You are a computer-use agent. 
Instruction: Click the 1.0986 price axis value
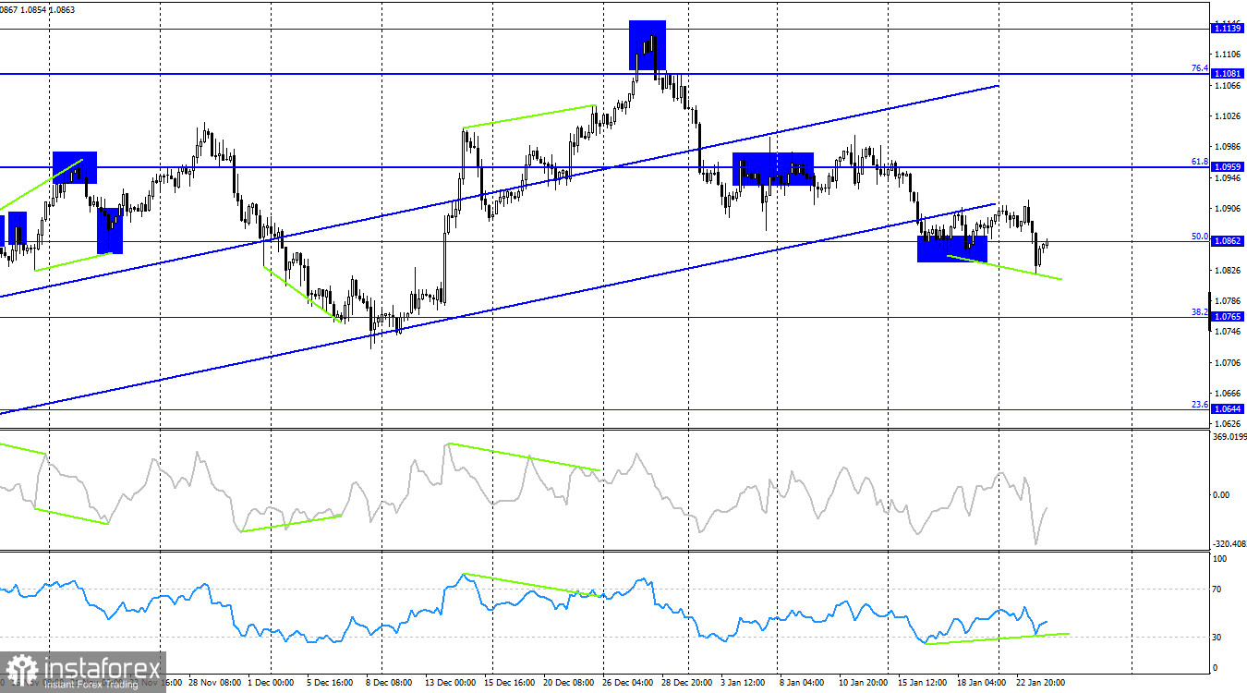pos(1228,147)
